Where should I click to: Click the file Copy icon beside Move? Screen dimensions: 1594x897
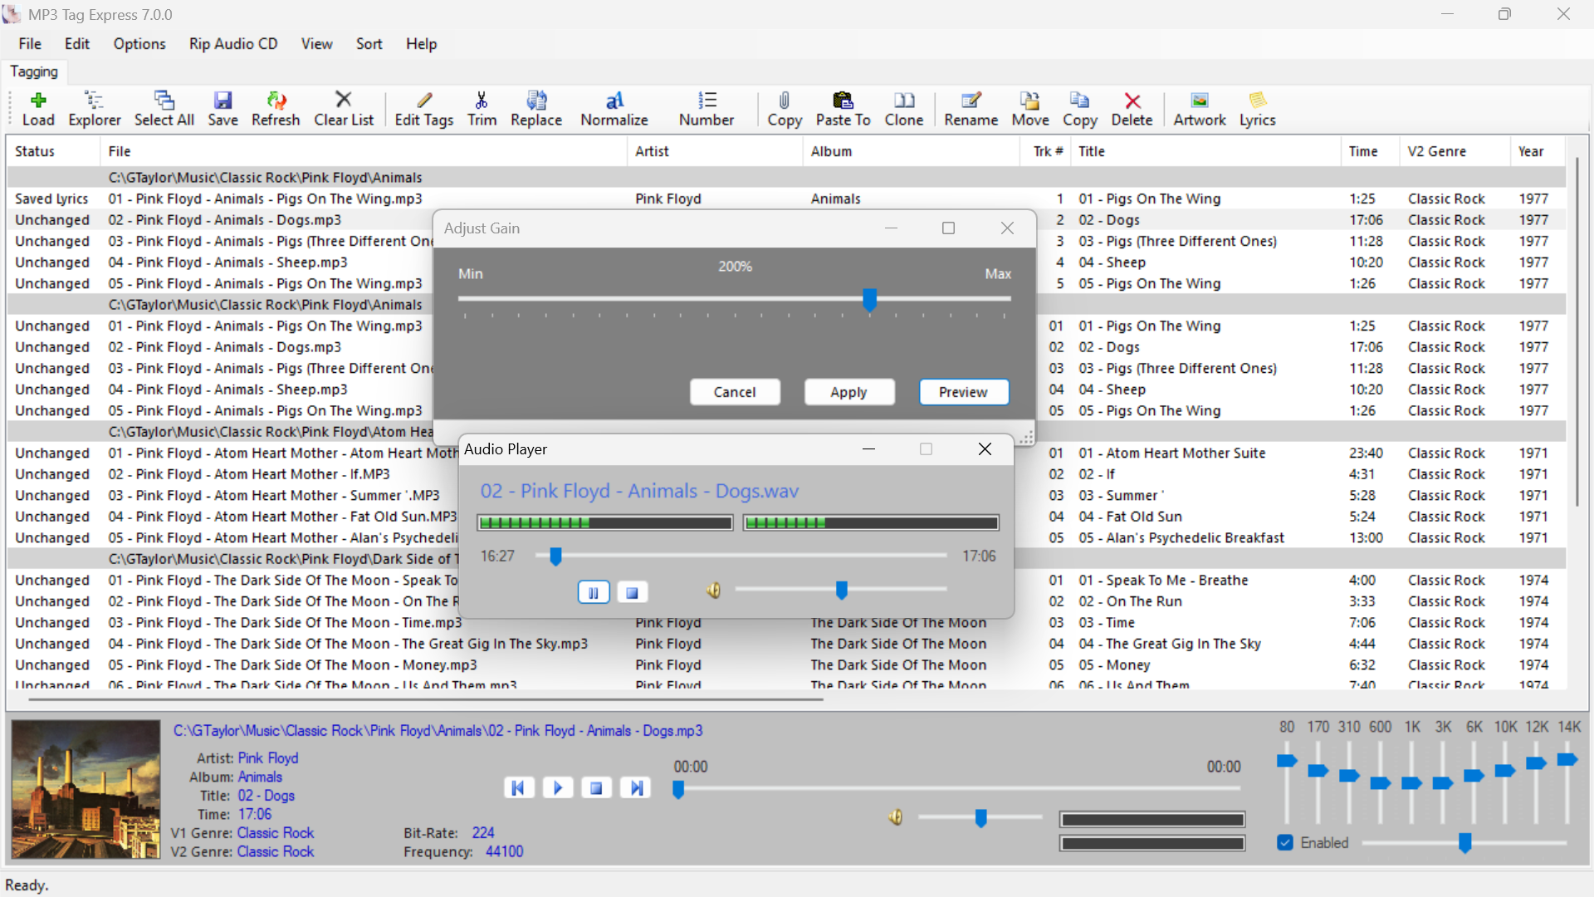coord(1080,109)
